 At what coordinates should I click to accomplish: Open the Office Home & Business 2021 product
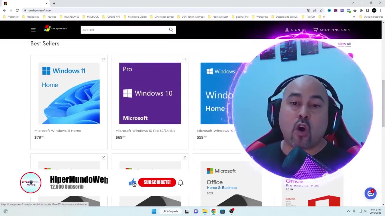[x=231, y=184]
